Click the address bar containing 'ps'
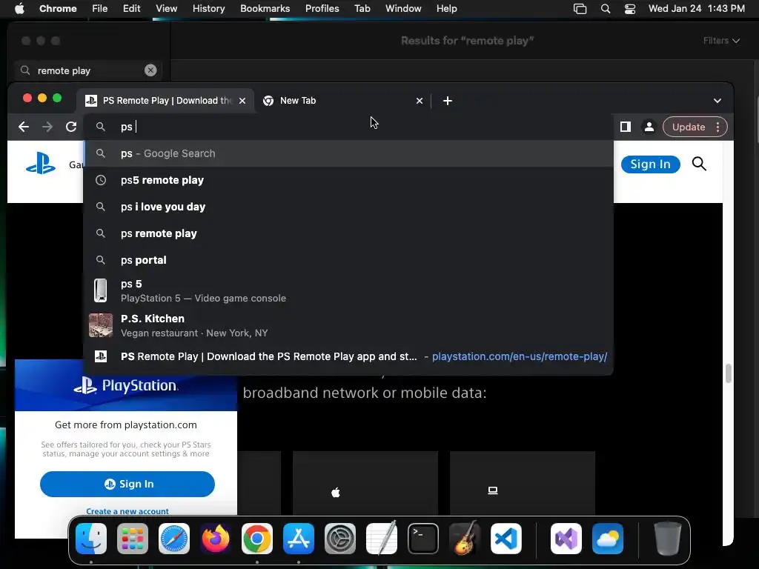759x569 pixels. (x=348, y=127)
